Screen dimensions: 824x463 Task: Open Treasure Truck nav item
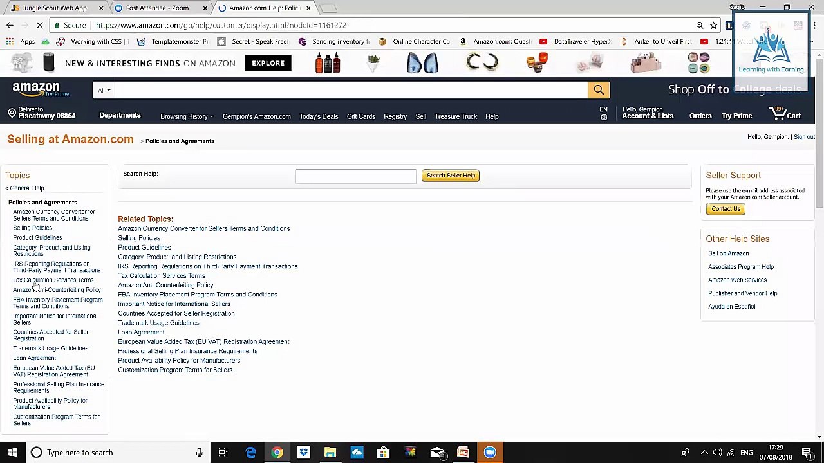[456, 116]
